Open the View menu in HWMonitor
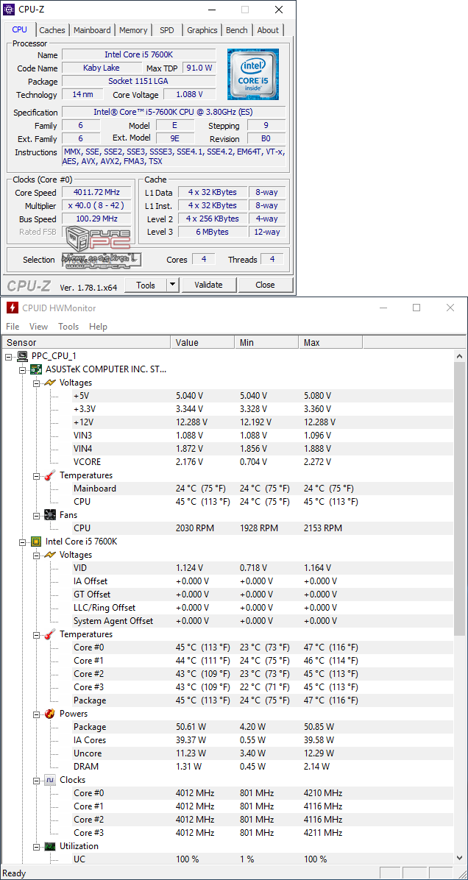The image size is (468, 880). point(39,327)
